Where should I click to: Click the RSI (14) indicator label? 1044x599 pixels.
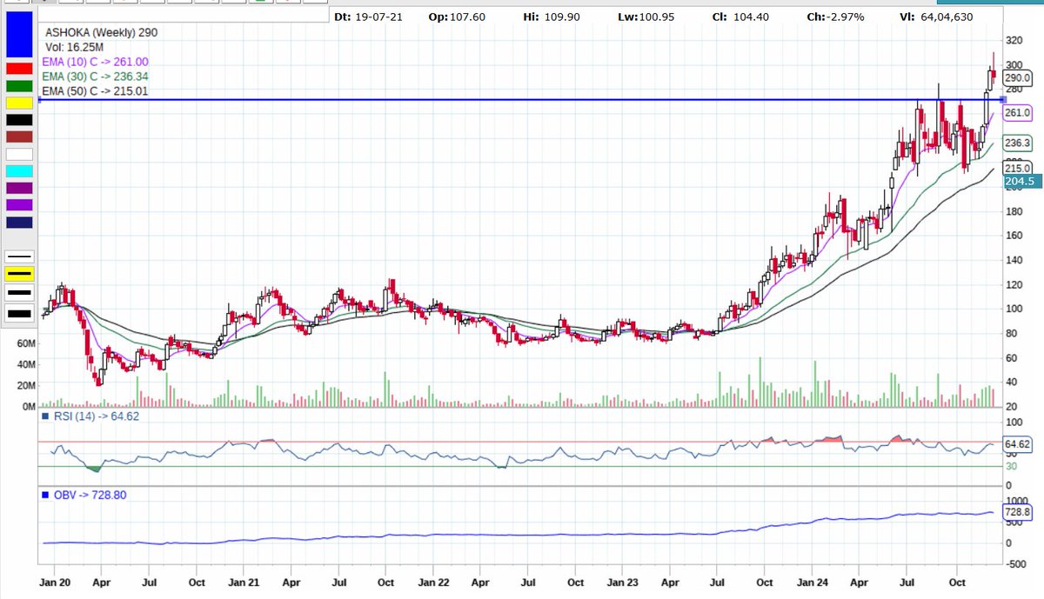point(90,416)
